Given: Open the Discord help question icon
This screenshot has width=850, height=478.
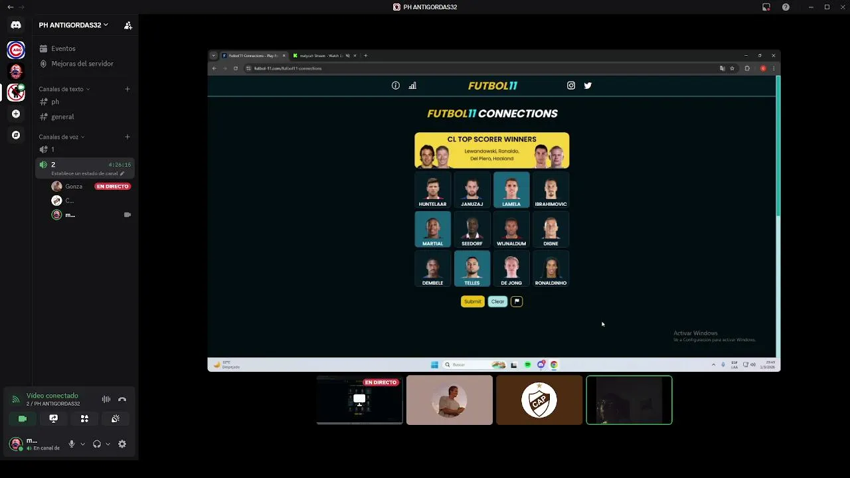Looking at the screenshot, I should tap(786, 7).
